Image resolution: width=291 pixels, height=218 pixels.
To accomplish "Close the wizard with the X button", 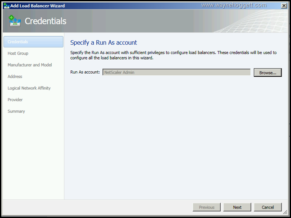I will [284, 6].
